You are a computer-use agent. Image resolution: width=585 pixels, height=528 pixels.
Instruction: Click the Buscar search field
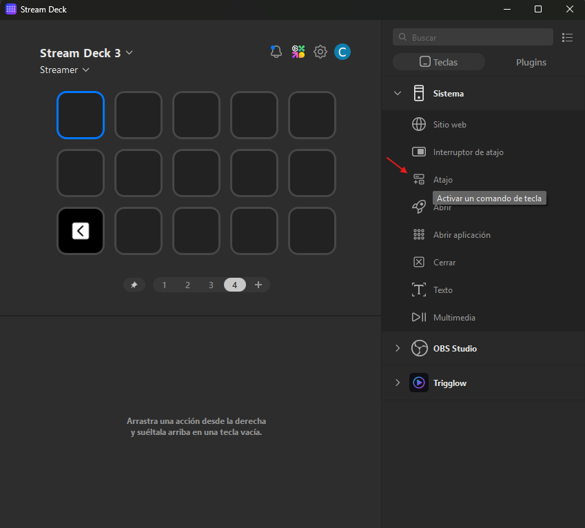tap(473, 37)
